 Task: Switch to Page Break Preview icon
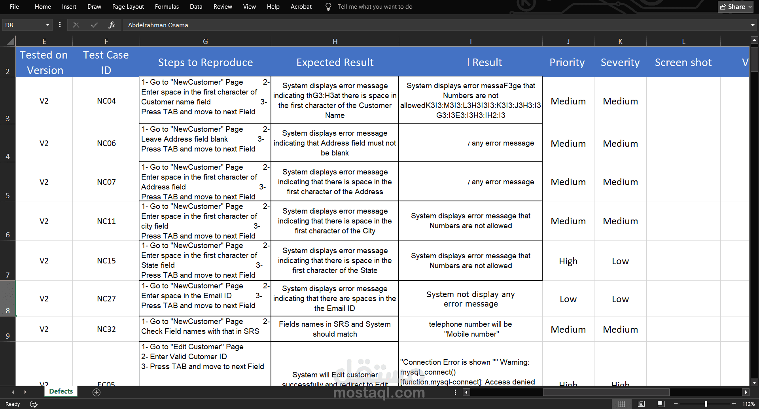[x=661, y=404]
